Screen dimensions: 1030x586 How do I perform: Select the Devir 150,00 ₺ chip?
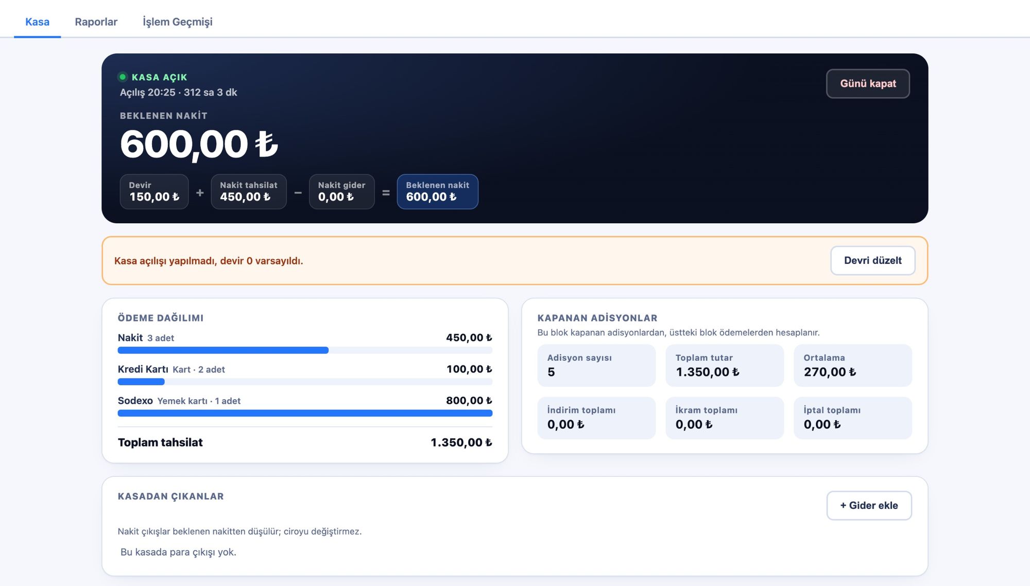tap(154, 191)
